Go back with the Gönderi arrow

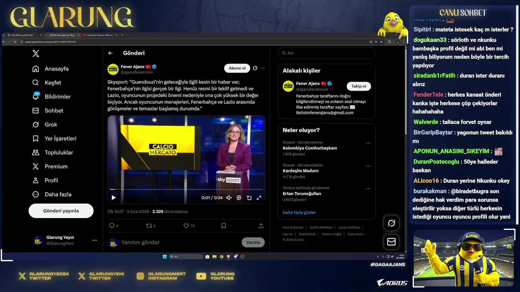coord(110,53)
